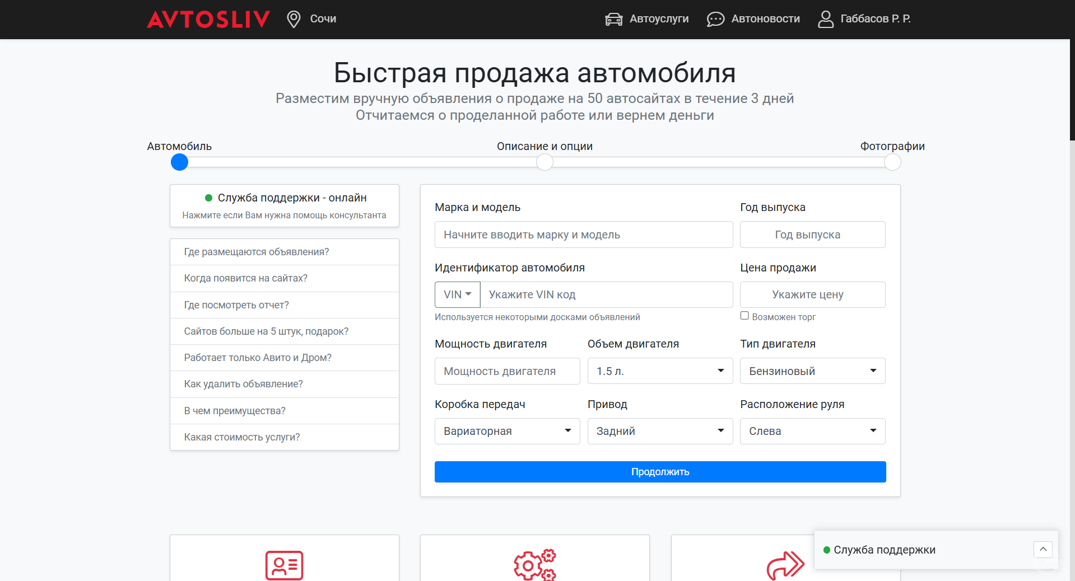Viewport: 1075px width, 581px height.
Task: Open the Коробка передач dropdown
Action: pyautogui.click(x=507, y=431)
